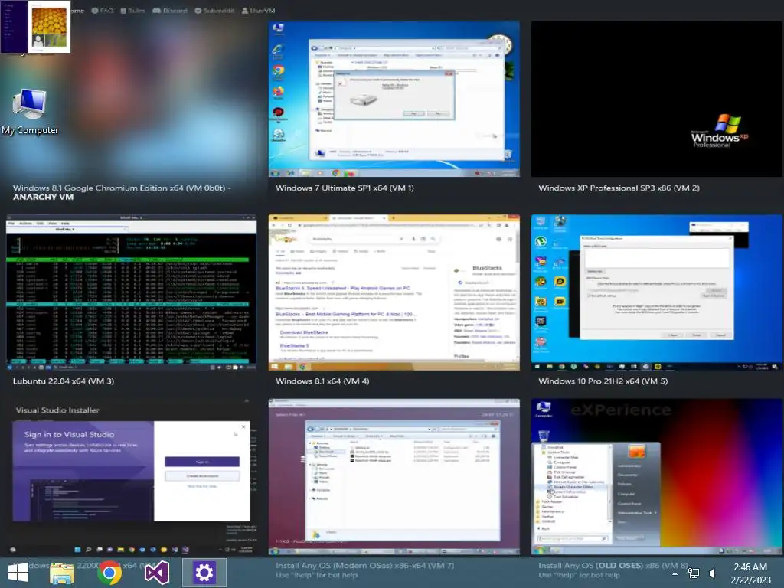
Task: Show hidden system tray icons arrow
Action: (675, 573)
